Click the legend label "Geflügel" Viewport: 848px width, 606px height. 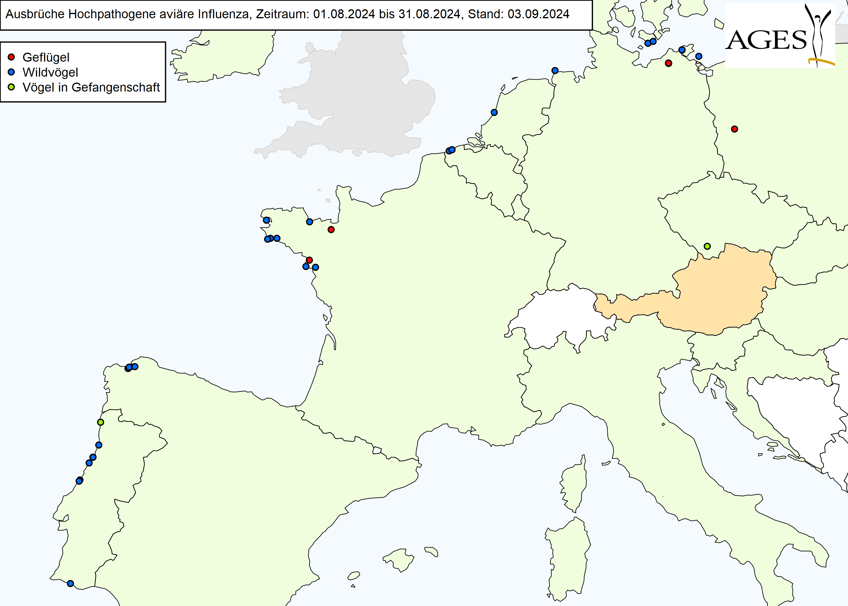click(x=46, y=57)
